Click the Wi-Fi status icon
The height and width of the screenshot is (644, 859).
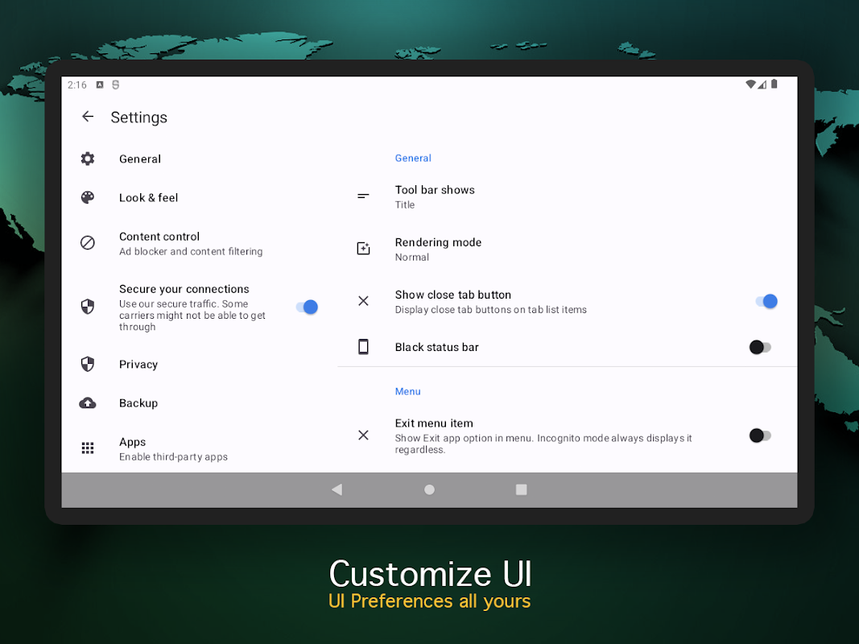coord(750,85)
